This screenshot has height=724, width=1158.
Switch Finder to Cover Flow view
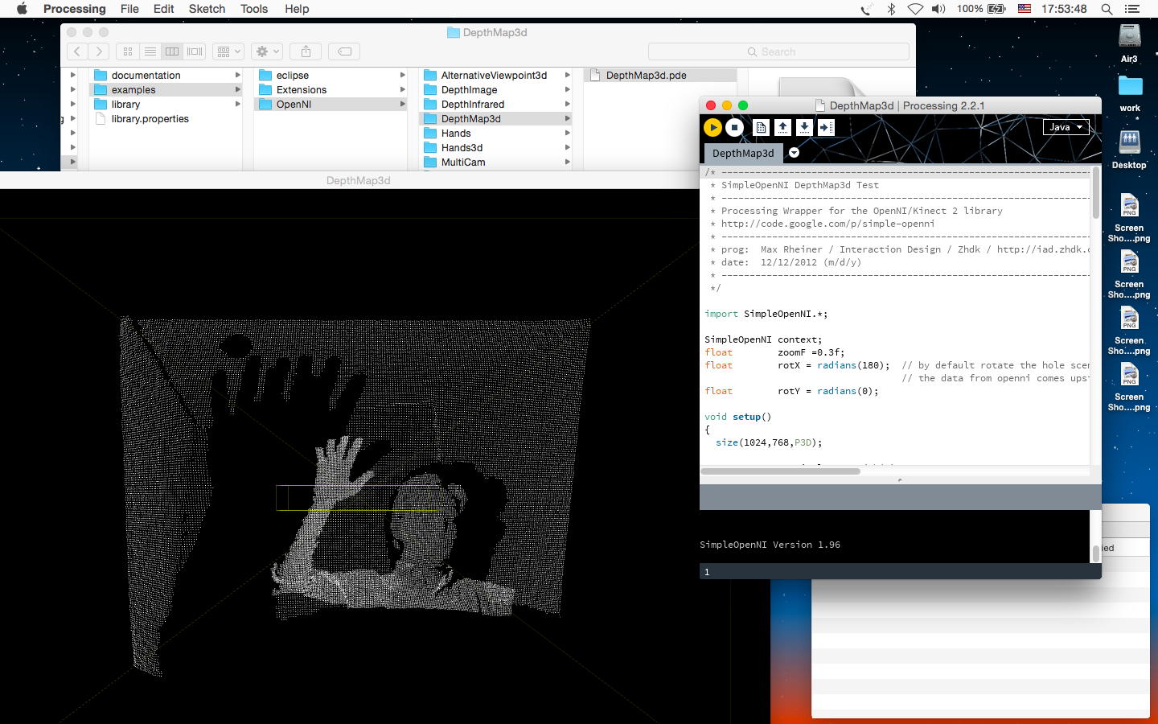coord(195,51)
